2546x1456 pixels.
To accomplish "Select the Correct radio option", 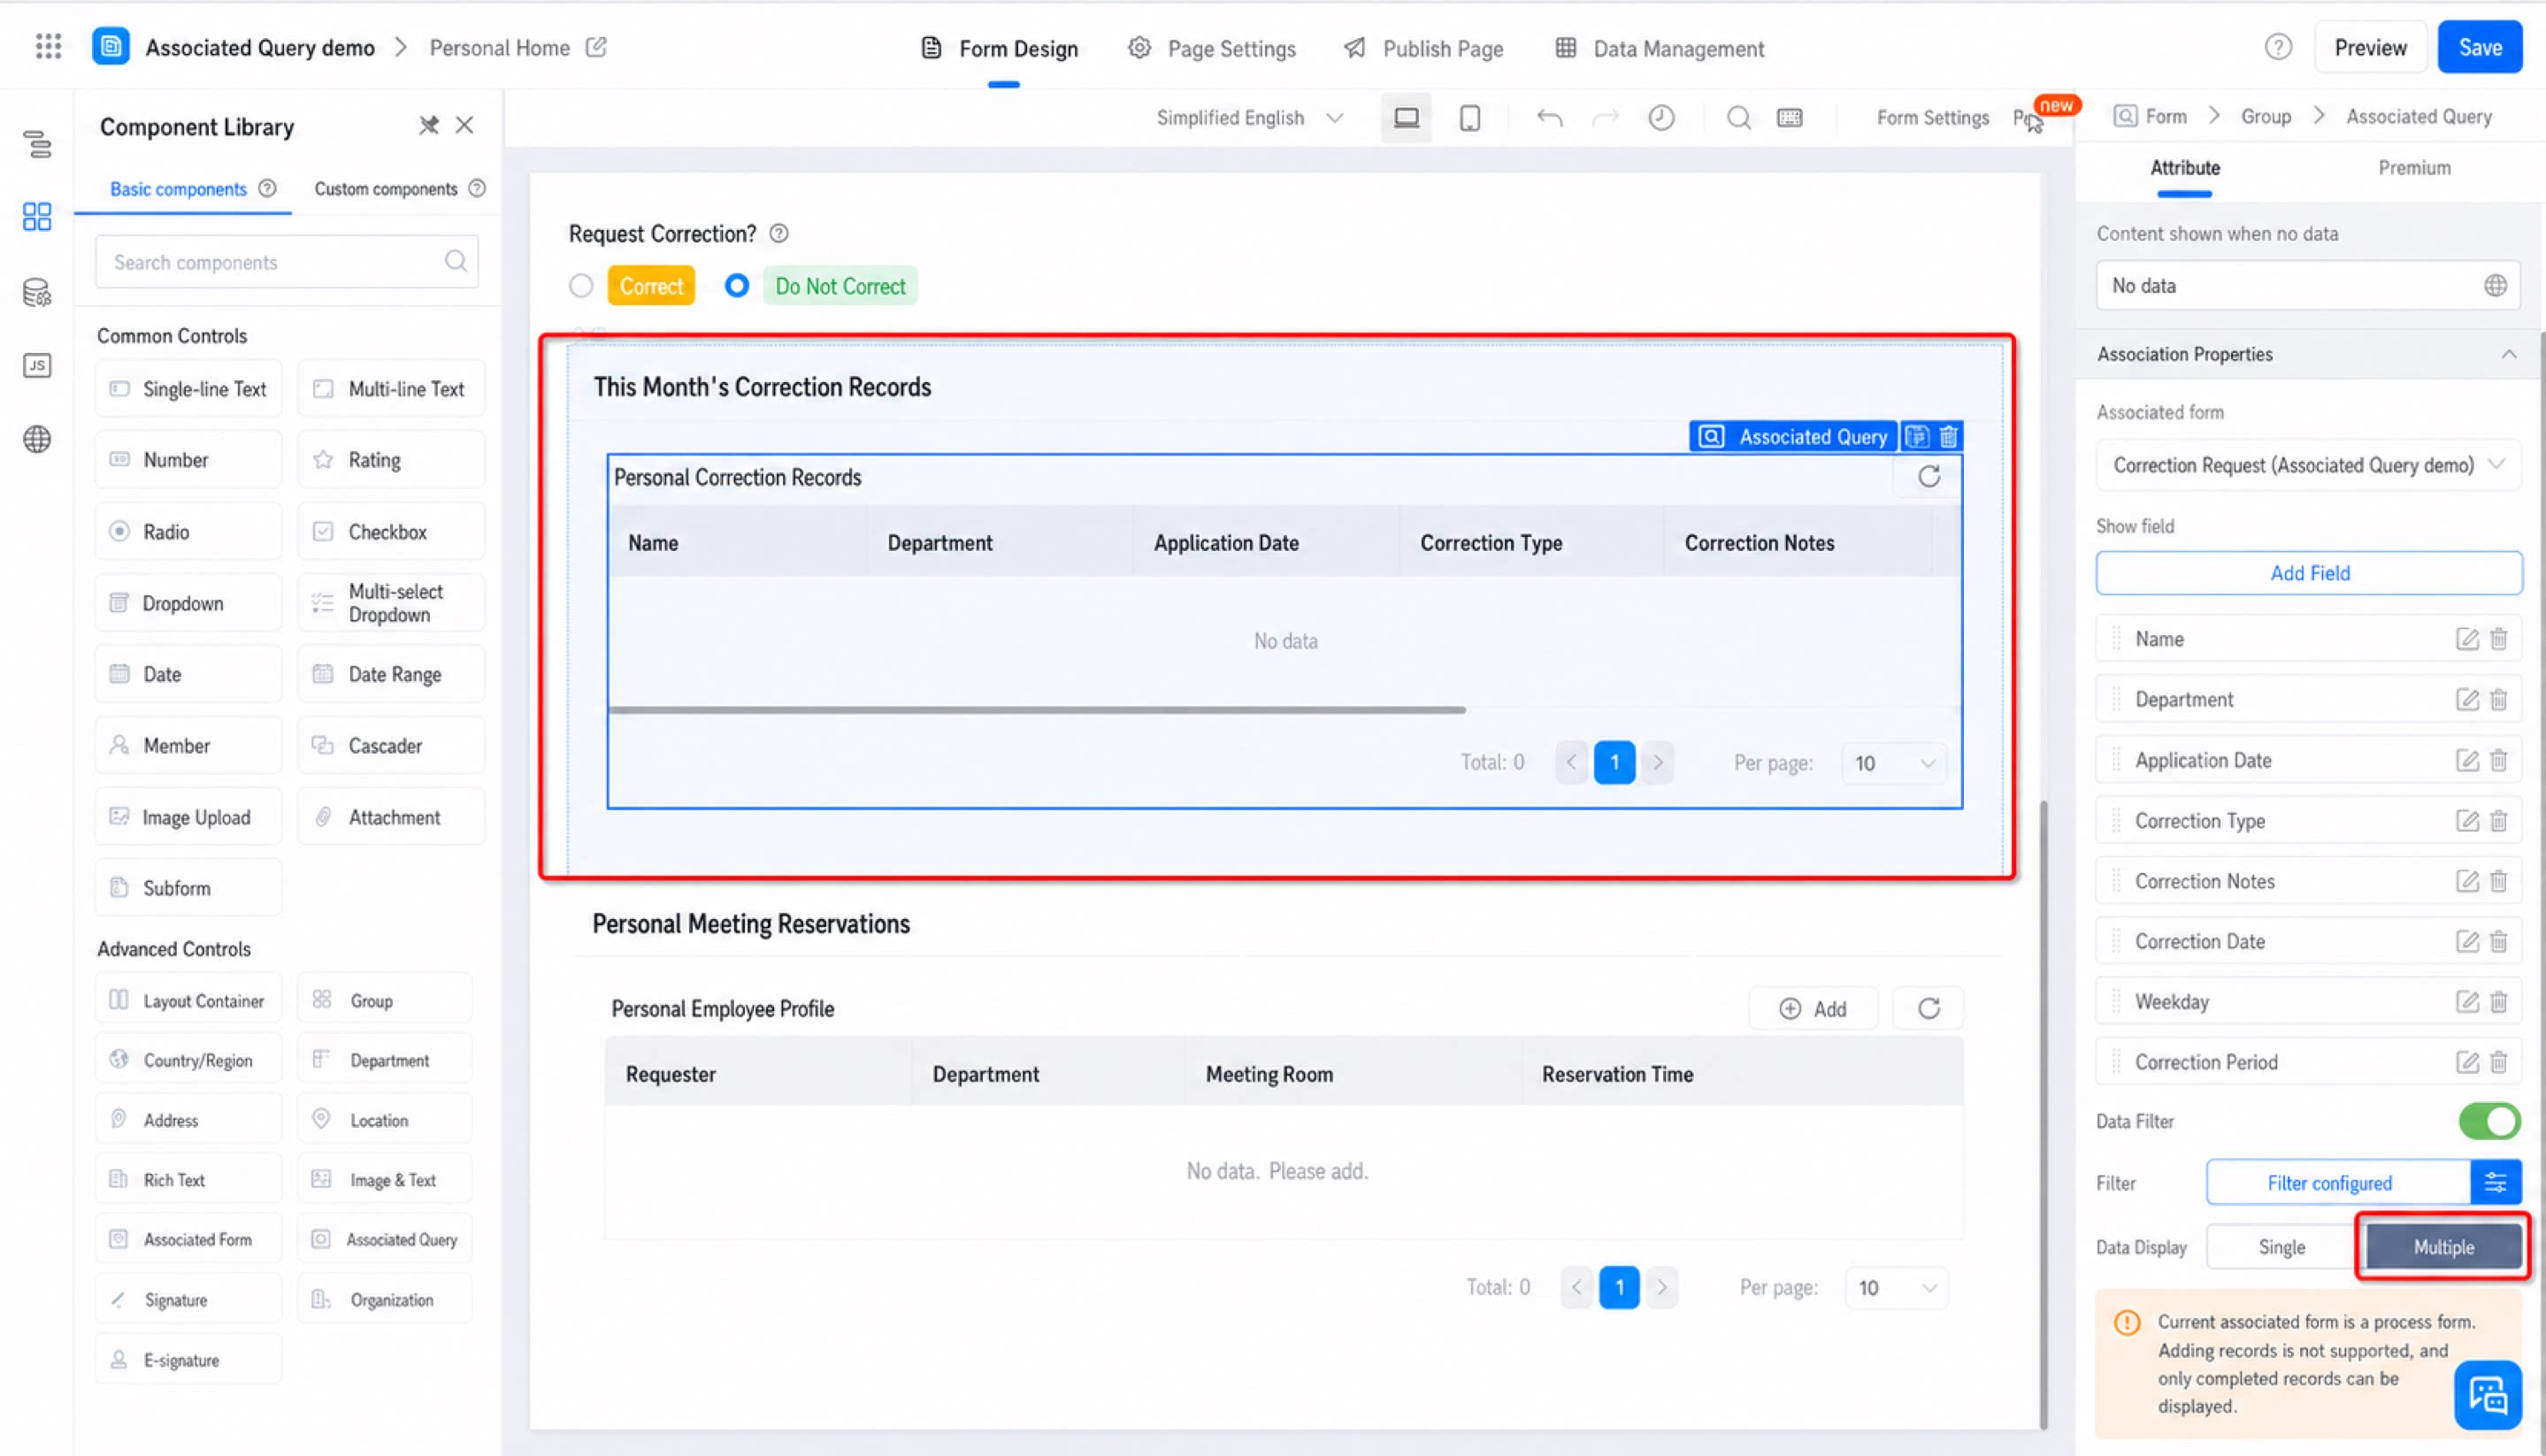I will point(581,286).
